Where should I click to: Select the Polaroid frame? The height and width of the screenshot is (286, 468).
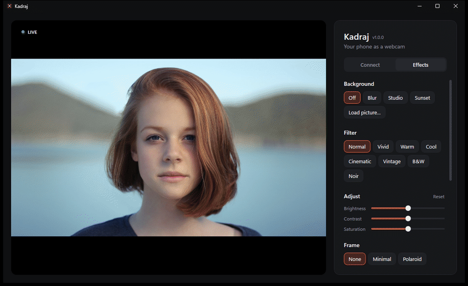[x=412, y=259]
